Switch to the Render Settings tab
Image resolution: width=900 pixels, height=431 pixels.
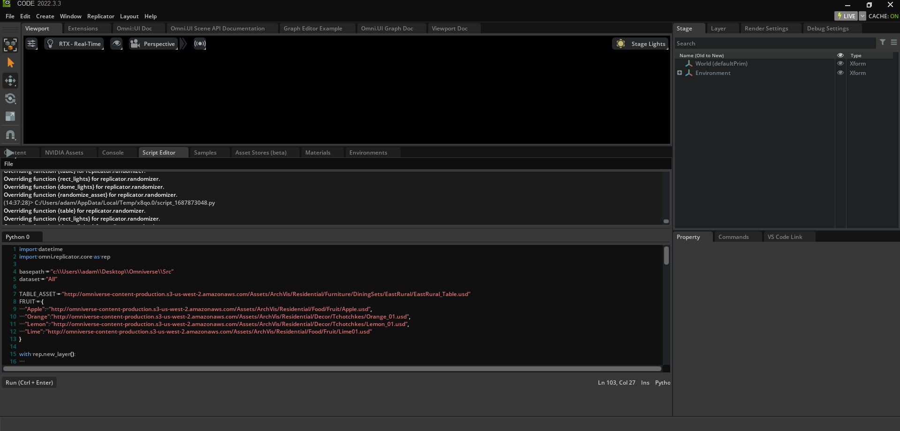(766, 29)
